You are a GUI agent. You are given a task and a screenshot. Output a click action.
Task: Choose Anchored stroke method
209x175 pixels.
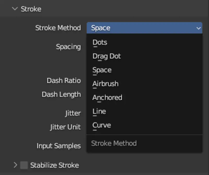tap(107, 97)
